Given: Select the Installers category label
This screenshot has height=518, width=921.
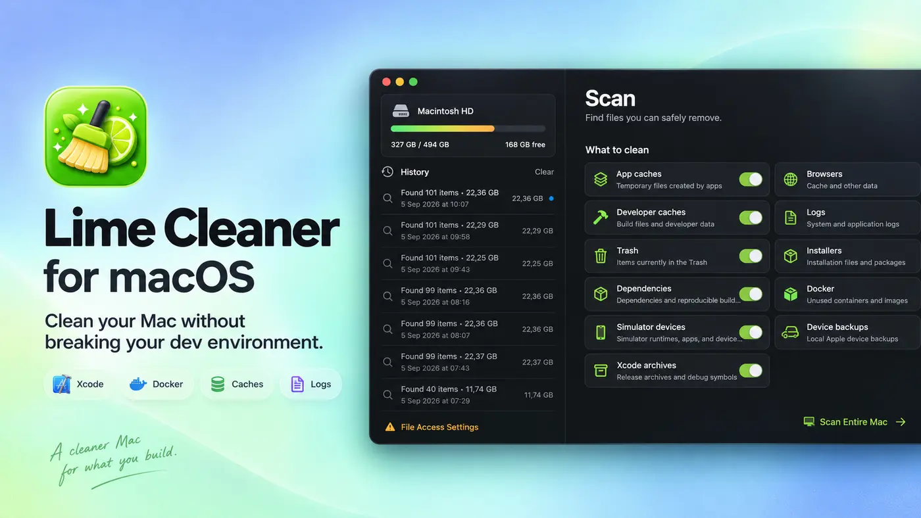Looking at the screenshot, I should [824, 250].
